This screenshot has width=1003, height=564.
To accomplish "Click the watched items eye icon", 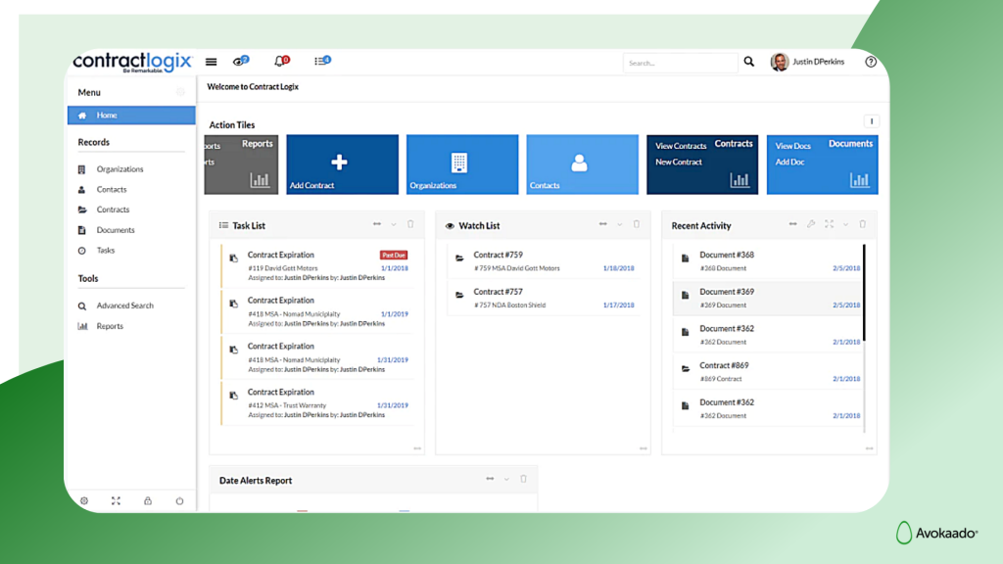I will click(238, 61).
